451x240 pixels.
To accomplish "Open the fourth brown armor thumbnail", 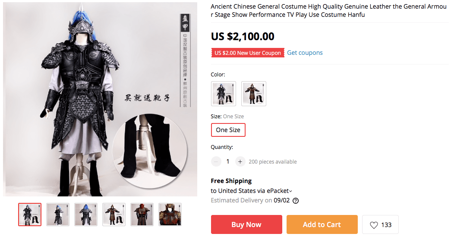I will click(x=114, y=215).
